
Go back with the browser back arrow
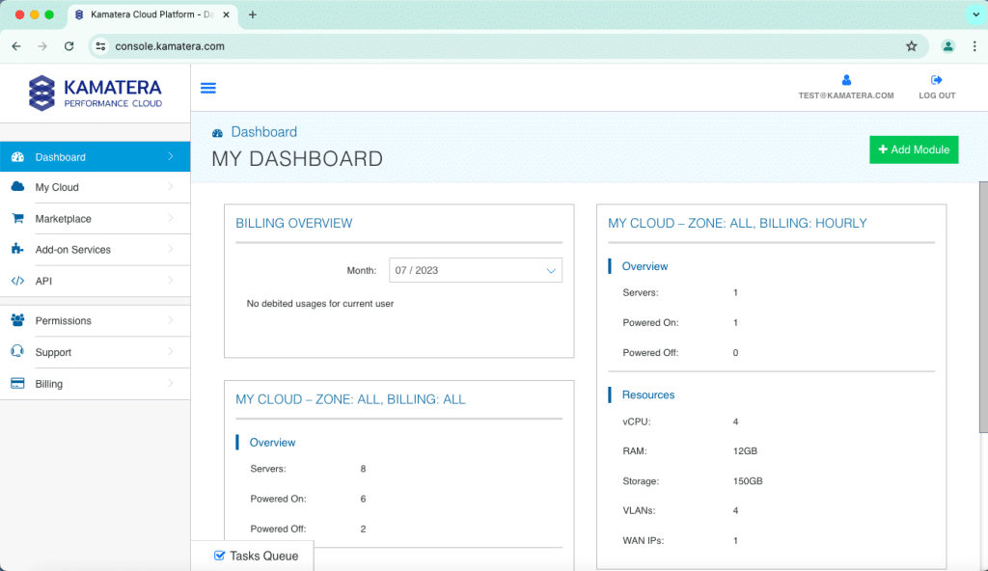point(16,46)
